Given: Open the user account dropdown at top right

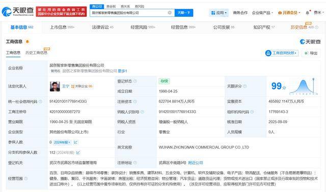Looking at the screenshot, I should pos(318,13).
